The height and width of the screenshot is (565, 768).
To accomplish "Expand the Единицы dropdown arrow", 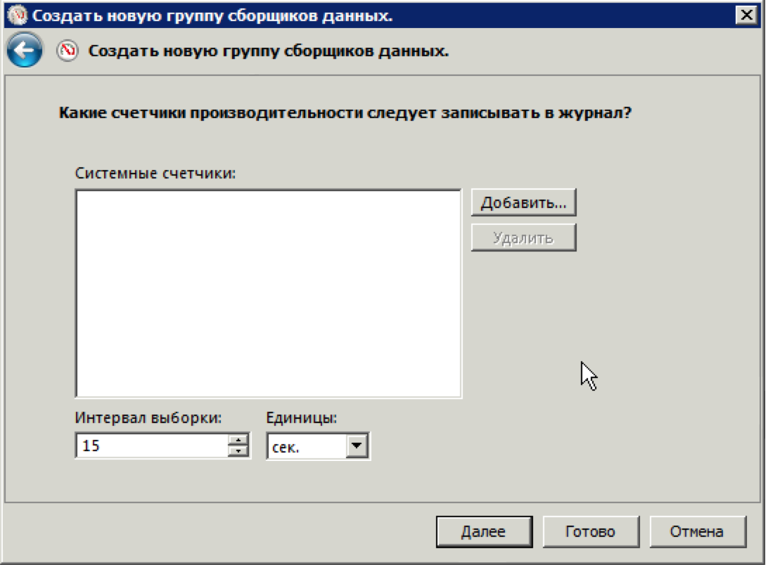I will pyautogui.click(x=357, y=446).
